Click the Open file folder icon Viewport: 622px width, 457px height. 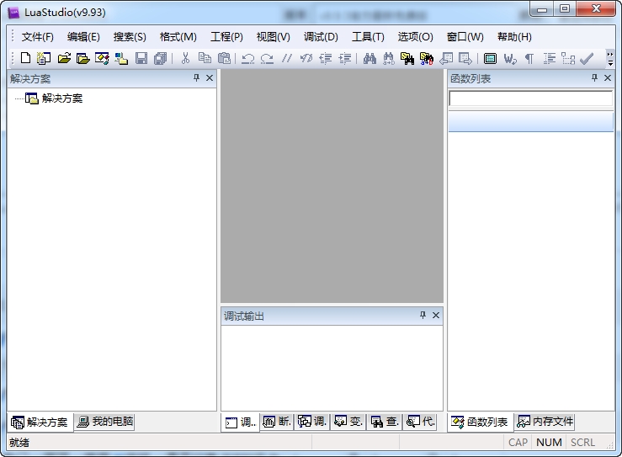coord(64,58)
